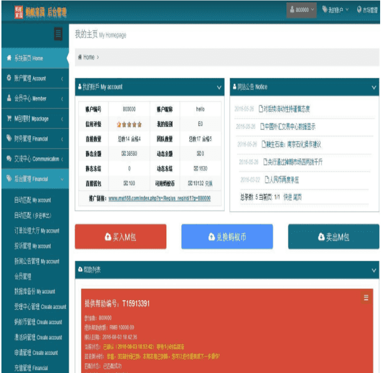
Task: Click the cart icon beside M包理财 Mpackage
Action: [9, 118]
